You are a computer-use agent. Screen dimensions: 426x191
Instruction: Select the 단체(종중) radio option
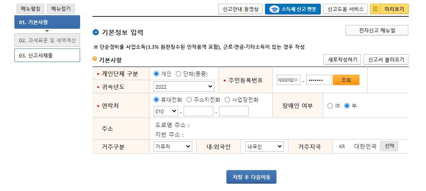tap(178, 74)
